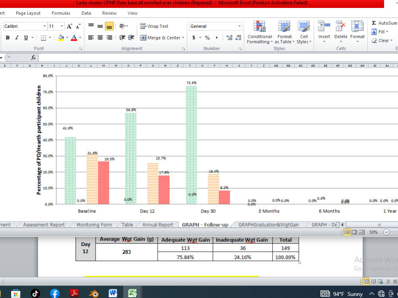Click Decrease Indent icon
Screen dimensions: 398x298
coord(122,38)
